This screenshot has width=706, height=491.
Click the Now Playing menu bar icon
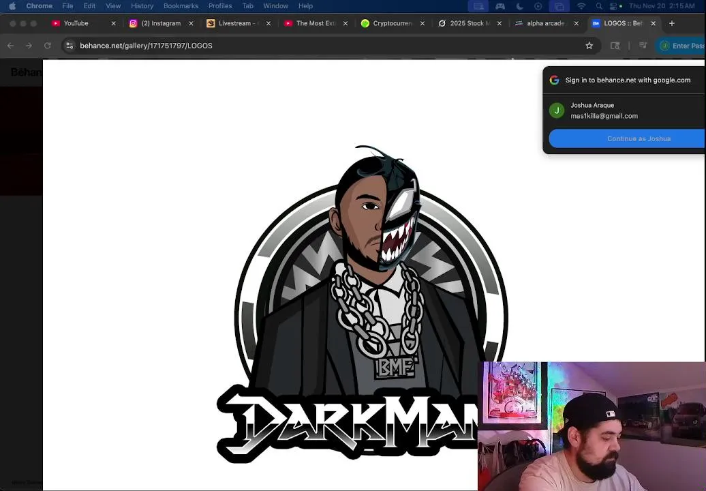coord(538,6)
